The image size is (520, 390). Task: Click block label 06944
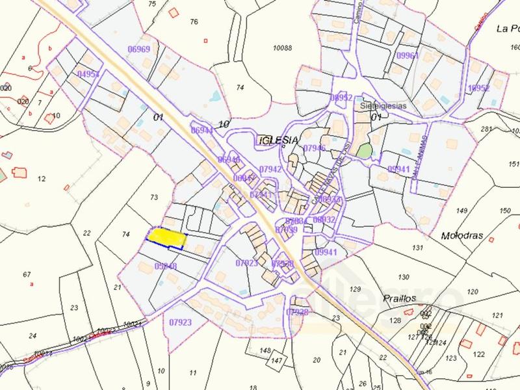201,131
